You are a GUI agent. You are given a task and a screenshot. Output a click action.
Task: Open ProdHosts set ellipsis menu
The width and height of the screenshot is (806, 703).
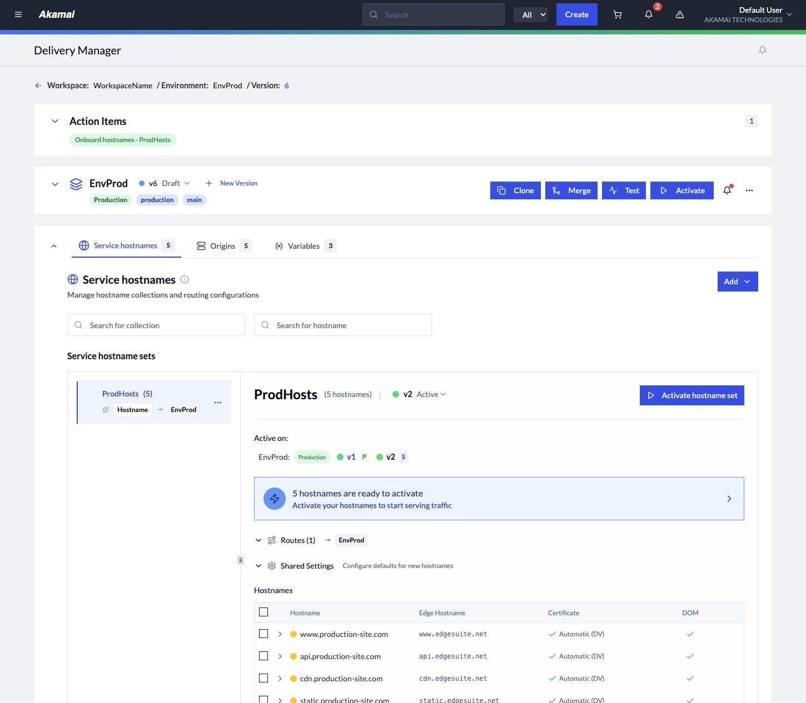(218, 402)
